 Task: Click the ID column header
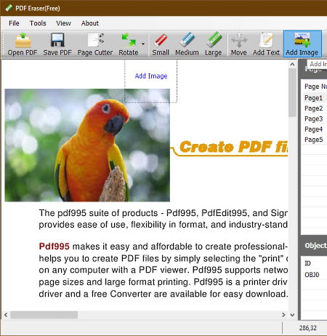pos(307,263)
